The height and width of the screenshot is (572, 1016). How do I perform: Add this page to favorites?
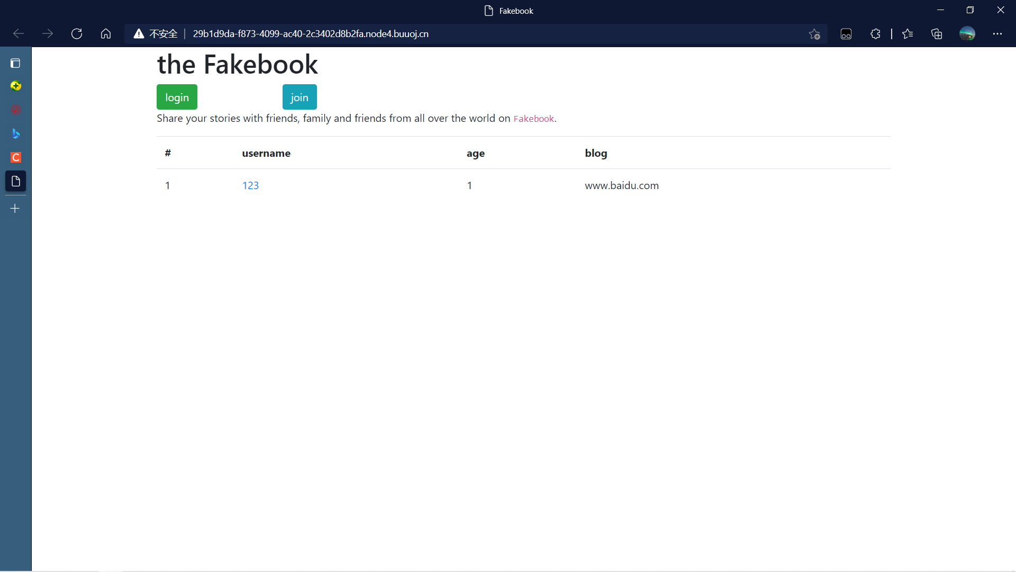814,34
